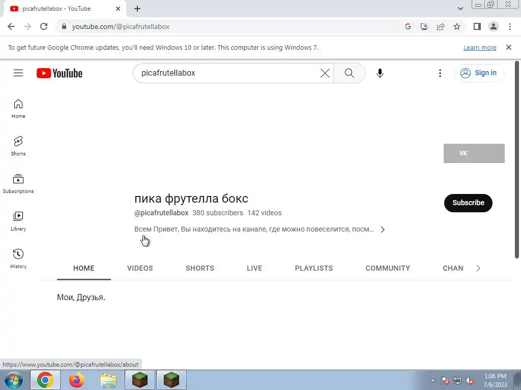Open the Windows Start menu orb
Screen dimensions: 521x390
coord(14,380)
